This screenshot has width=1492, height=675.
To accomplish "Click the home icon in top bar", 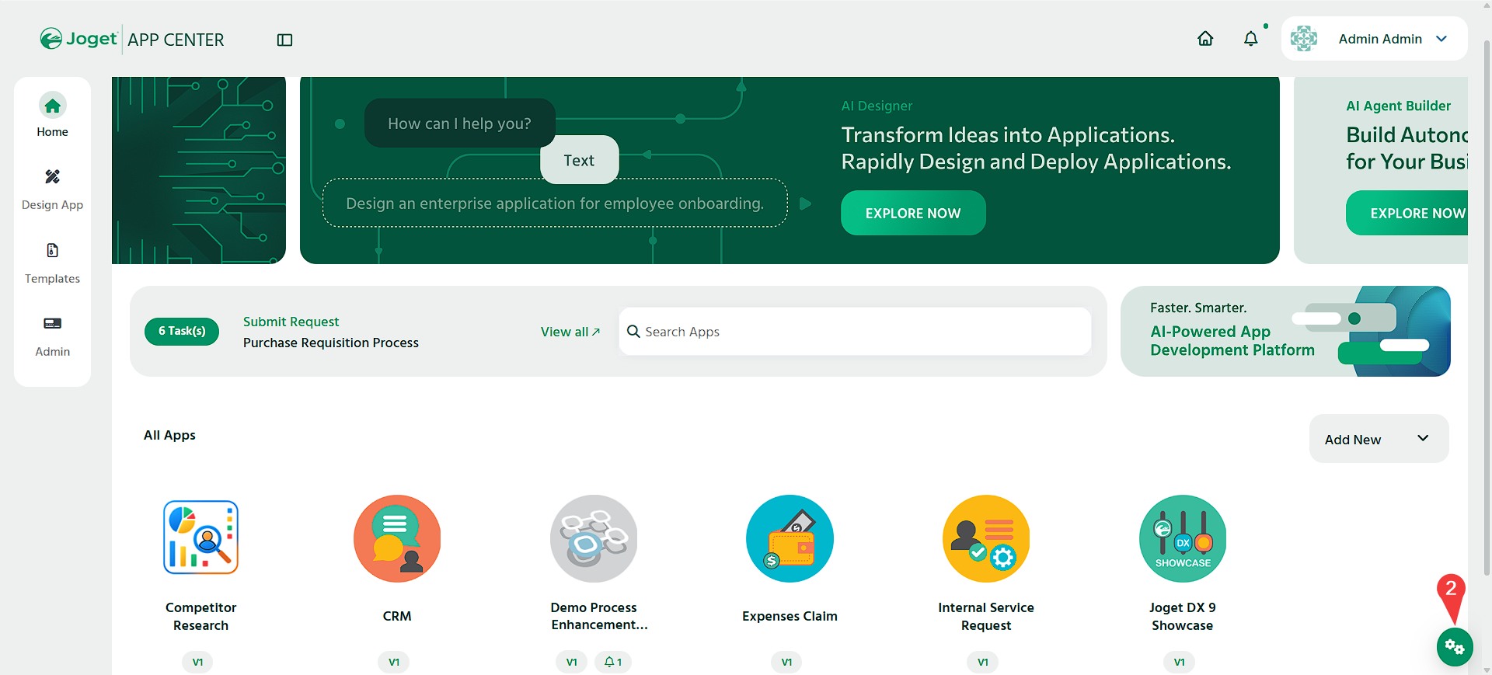I will [x=1205, y=39].
